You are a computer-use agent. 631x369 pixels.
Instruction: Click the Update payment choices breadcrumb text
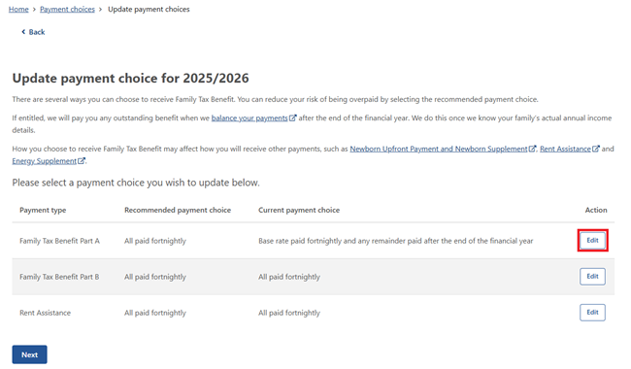point(149,10)
